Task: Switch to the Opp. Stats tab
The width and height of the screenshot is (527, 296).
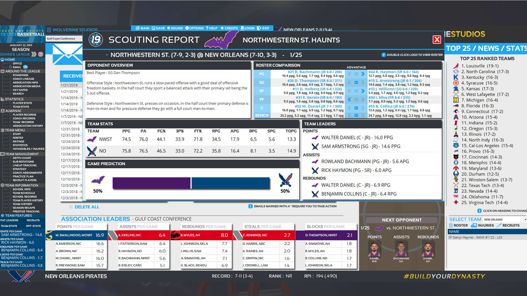Action: 33,226
